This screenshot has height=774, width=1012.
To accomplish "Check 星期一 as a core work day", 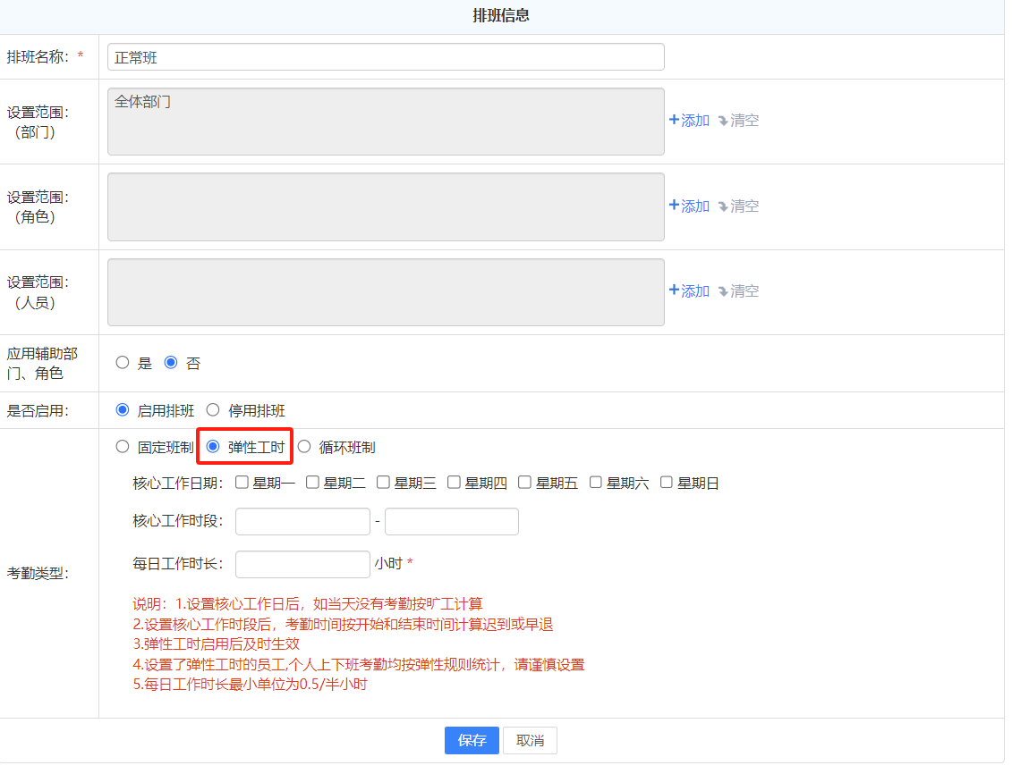I will point(242,483).
